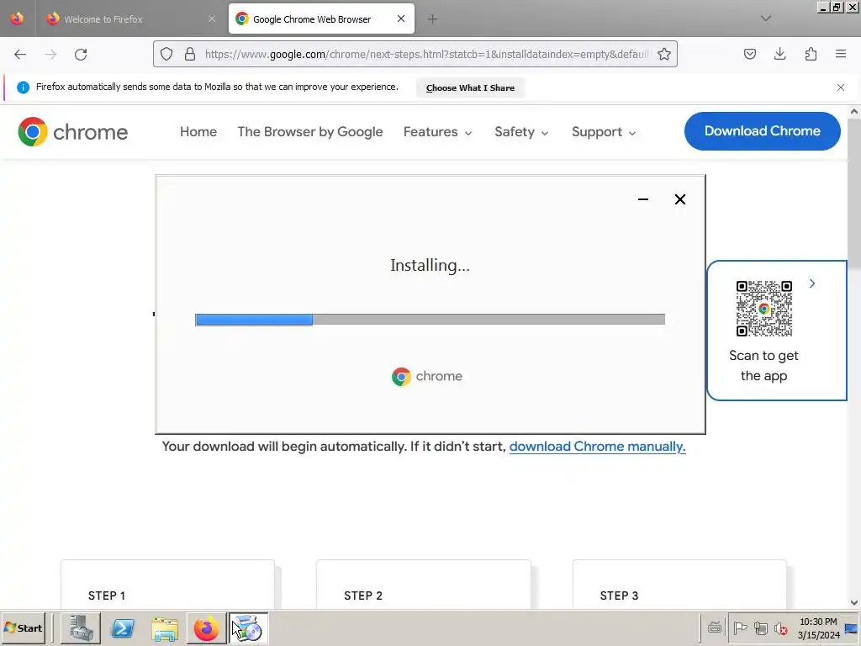Open Windows Explorer from the taskbar
The height and width of the screenshot is (646, 861).
[x=165, y=627]
